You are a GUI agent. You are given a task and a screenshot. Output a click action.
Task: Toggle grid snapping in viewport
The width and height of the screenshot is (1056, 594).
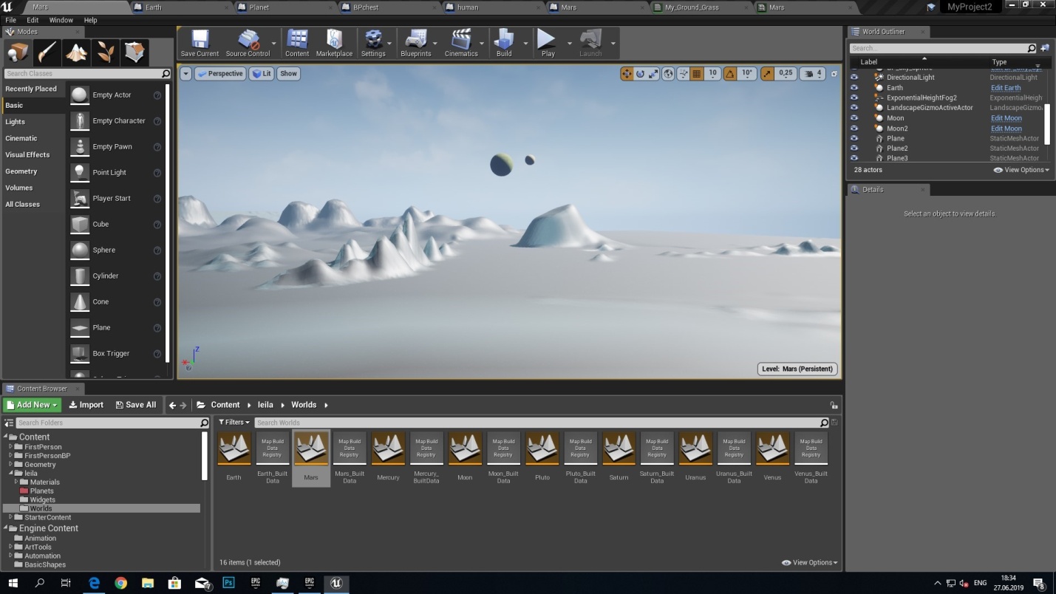697,74
